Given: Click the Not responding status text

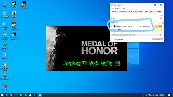Looking at the screenshot, I should click(145, 26).
